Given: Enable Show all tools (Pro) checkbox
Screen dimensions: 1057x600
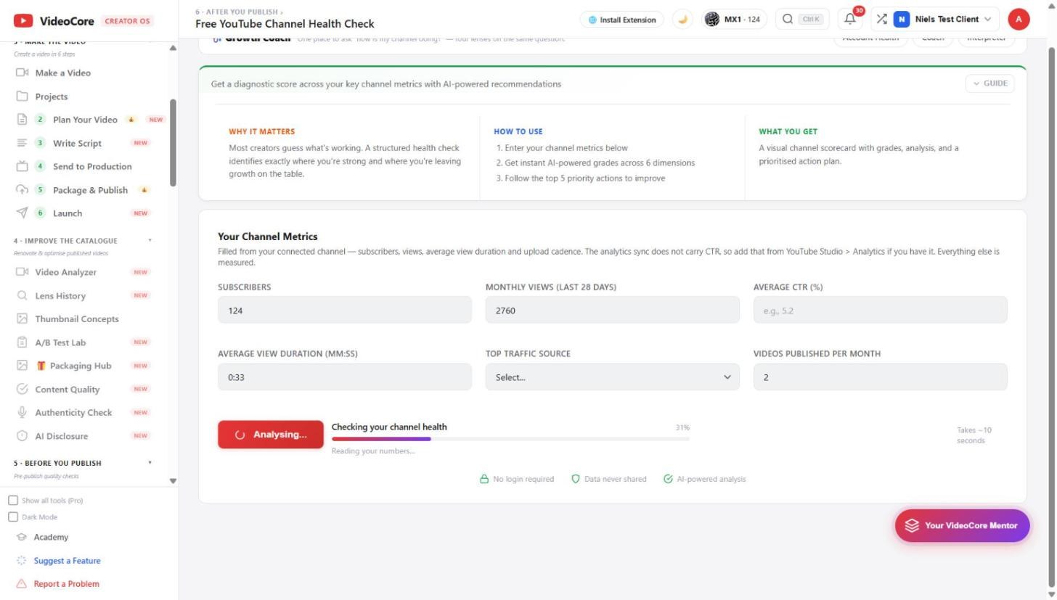Looking at the screenshot, I should click(x=13, y=501).
